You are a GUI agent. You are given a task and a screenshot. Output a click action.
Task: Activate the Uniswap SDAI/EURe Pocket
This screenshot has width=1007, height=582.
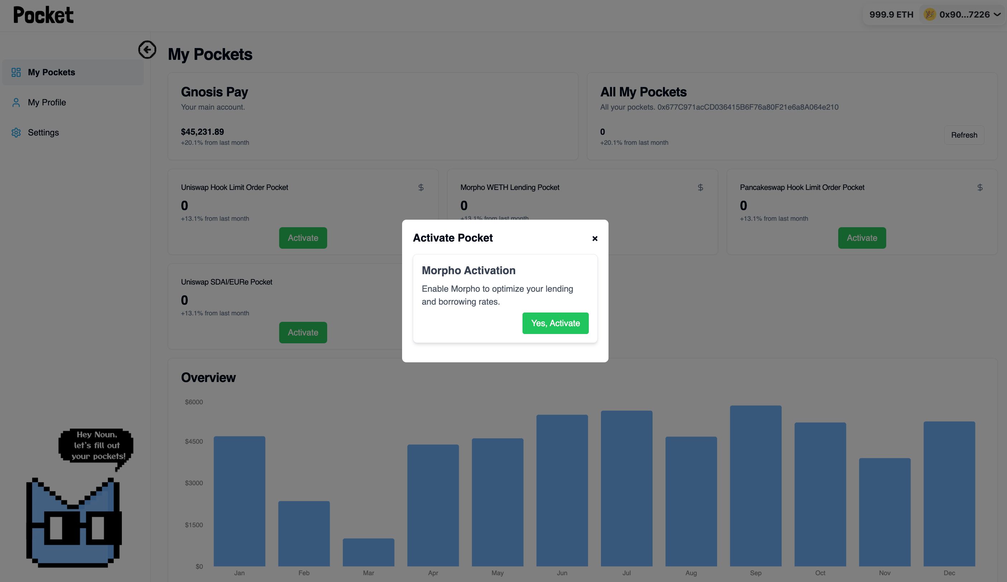pyautogui.click(x=303, y=333)
